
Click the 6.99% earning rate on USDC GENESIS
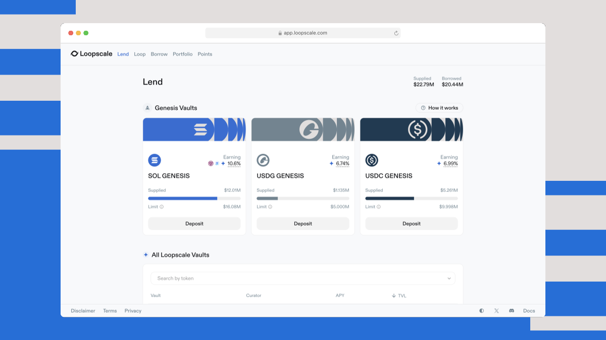pyautogui.click(x=451, y=164)
